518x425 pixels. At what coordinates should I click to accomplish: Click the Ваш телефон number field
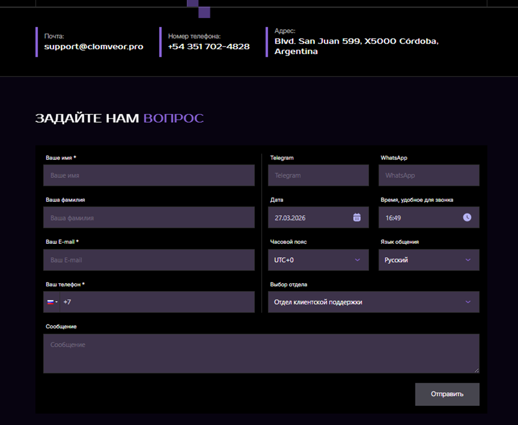pos(157,302)
